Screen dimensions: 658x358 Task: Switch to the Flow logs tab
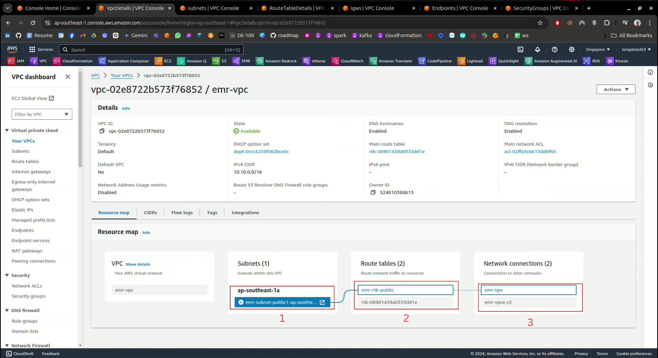coord(182,213)
